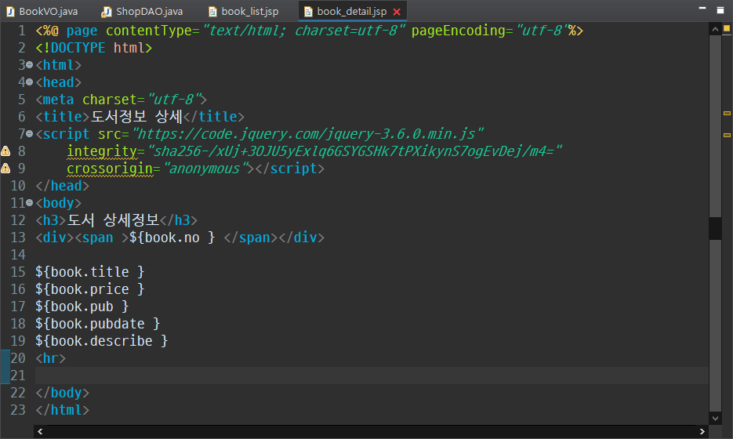Click the closing body tag on line 22

pyautogui.click(x=62, y=393)
